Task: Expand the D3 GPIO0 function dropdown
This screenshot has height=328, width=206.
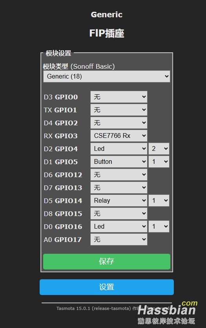Action: [118, 97]
